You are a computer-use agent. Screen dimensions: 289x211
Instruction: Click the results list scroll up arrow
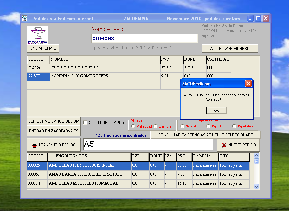point(257,156)
